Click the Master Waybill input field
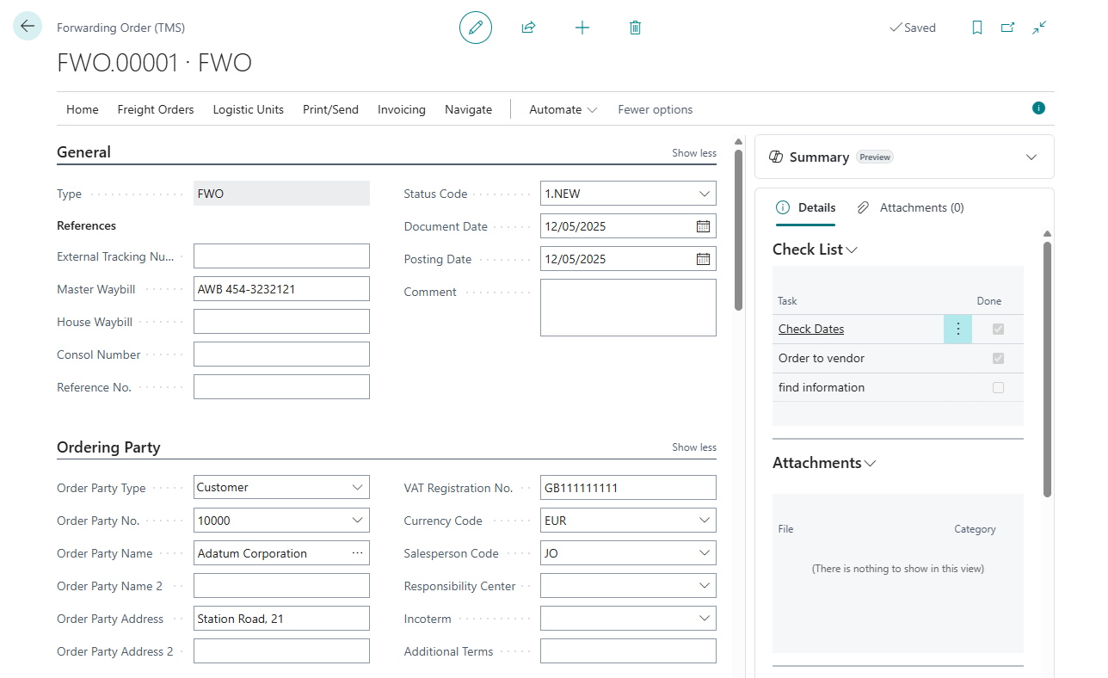This screenshot has height=678, width=1108. (281, 289)
